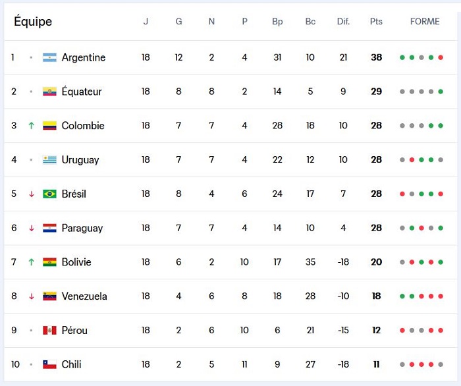The image size is (461, 386).
Task: Click Bolivie's green up-arrow rank indicator
Action: click(x=31, y=262)
